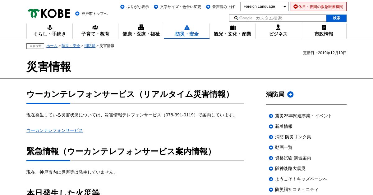The height and width of the screenshot is (195, 373).
Task: Click arrow icon before ようこそ!キッズページへ
Action: 271,179
